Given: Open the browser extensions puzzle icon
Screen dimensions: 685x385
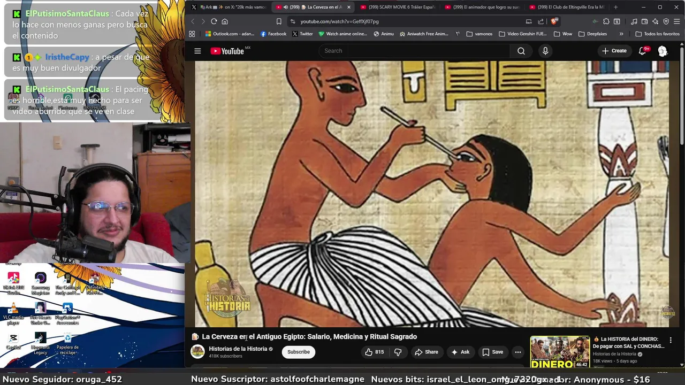Looking at the screenshot, I should point(606,21).
